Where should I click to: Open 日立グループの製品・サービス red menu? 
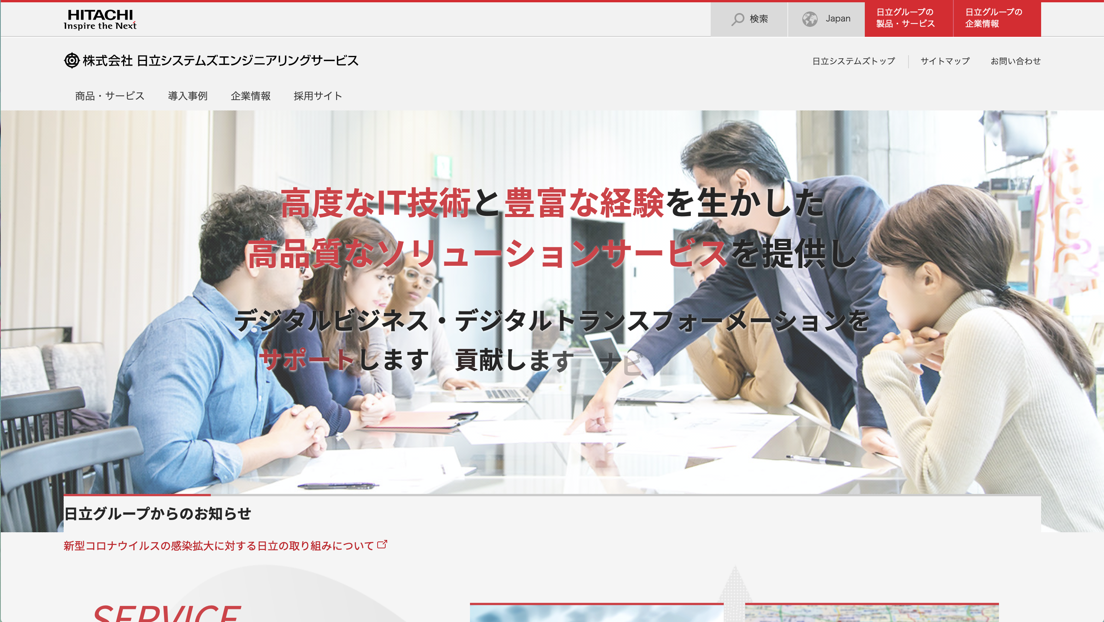[909, 19]
